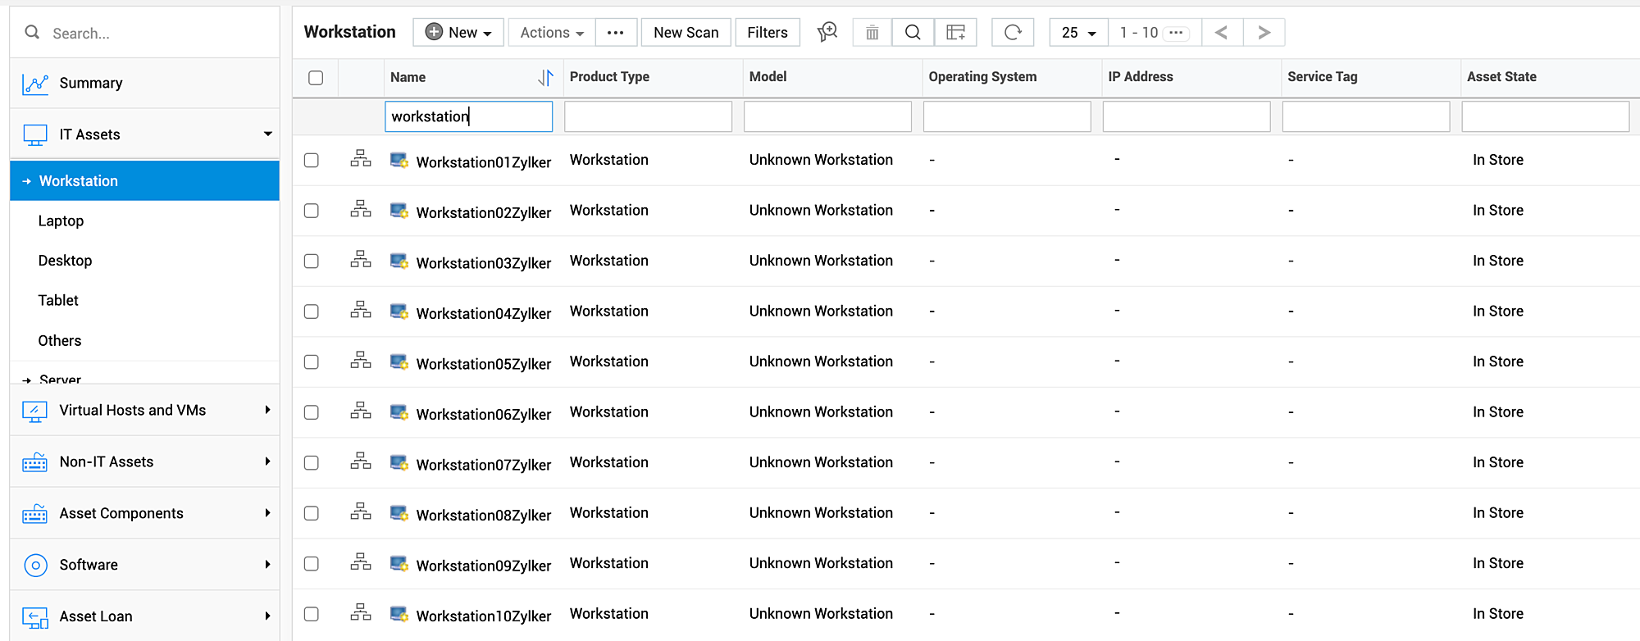This screenshot has height=641, width=1640.
Task: Open the column chooser table icon
Action: [x=955, y=33]
